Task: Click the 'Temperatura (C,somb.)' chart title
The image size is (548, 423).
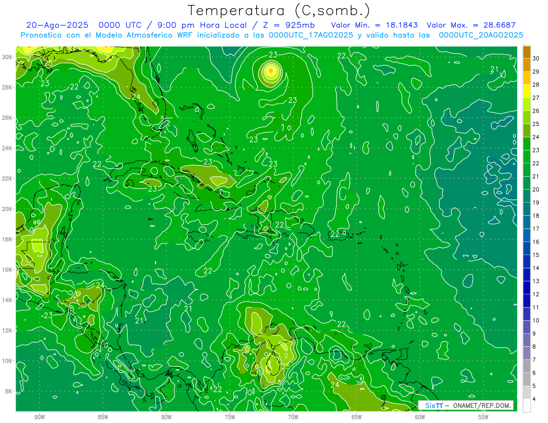Action: click(x=279, y=10)
